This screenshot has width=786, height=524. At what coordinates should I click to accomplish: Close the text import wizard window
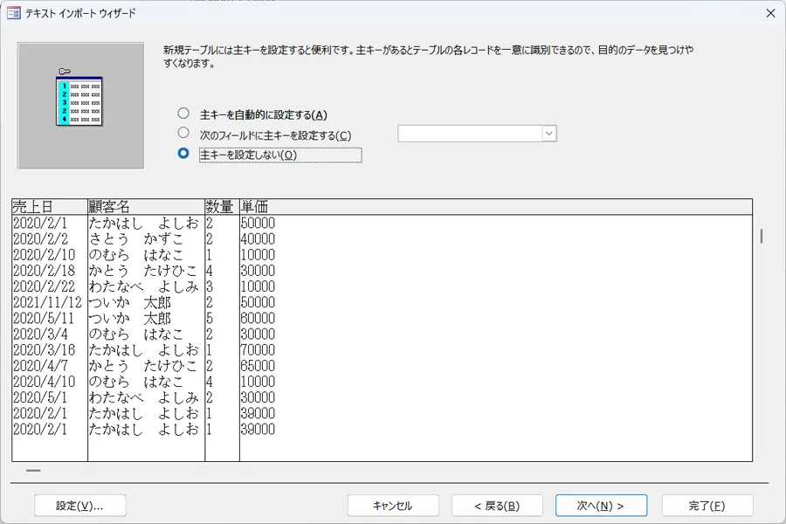pyautogui.click(x=769, y=13)
